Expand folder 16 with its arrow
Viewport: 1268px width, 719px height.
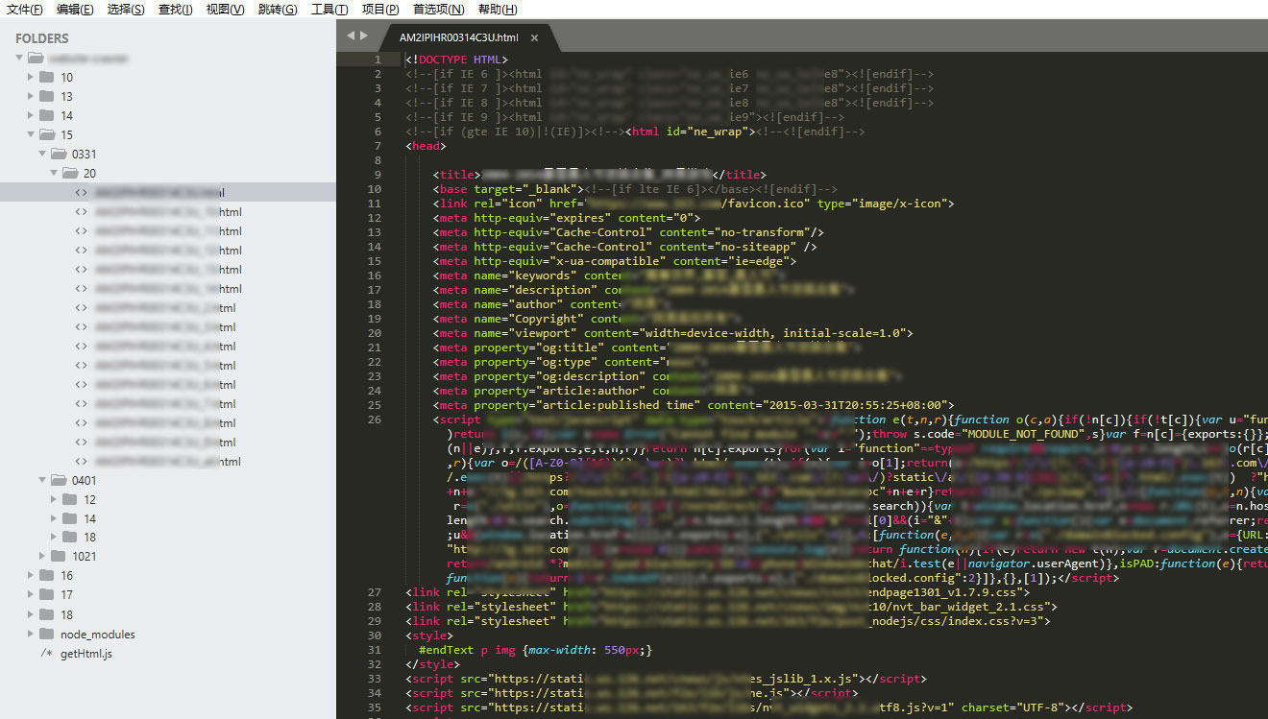coord(31,575)
